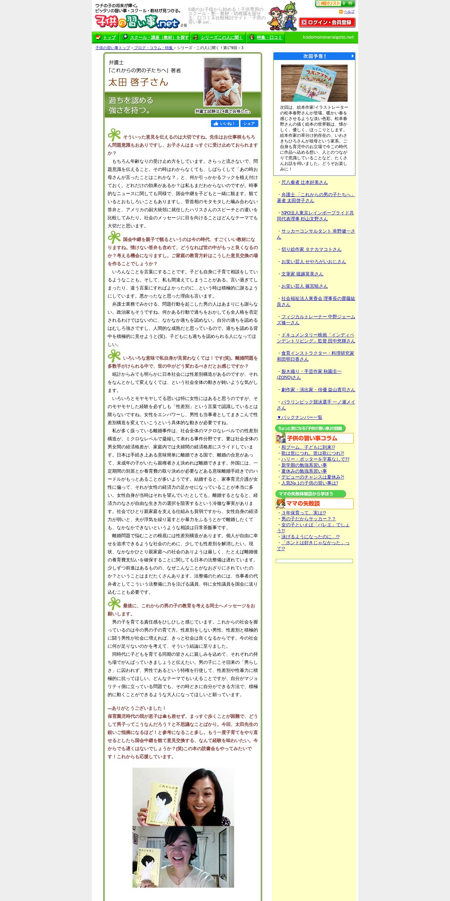450x901 pixels.
Task: Expand the 次回予告！ header arrow
Action: (353, 56)
